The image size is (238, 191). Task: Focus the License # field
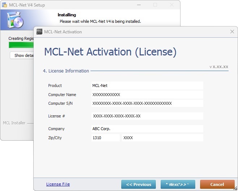147,116
